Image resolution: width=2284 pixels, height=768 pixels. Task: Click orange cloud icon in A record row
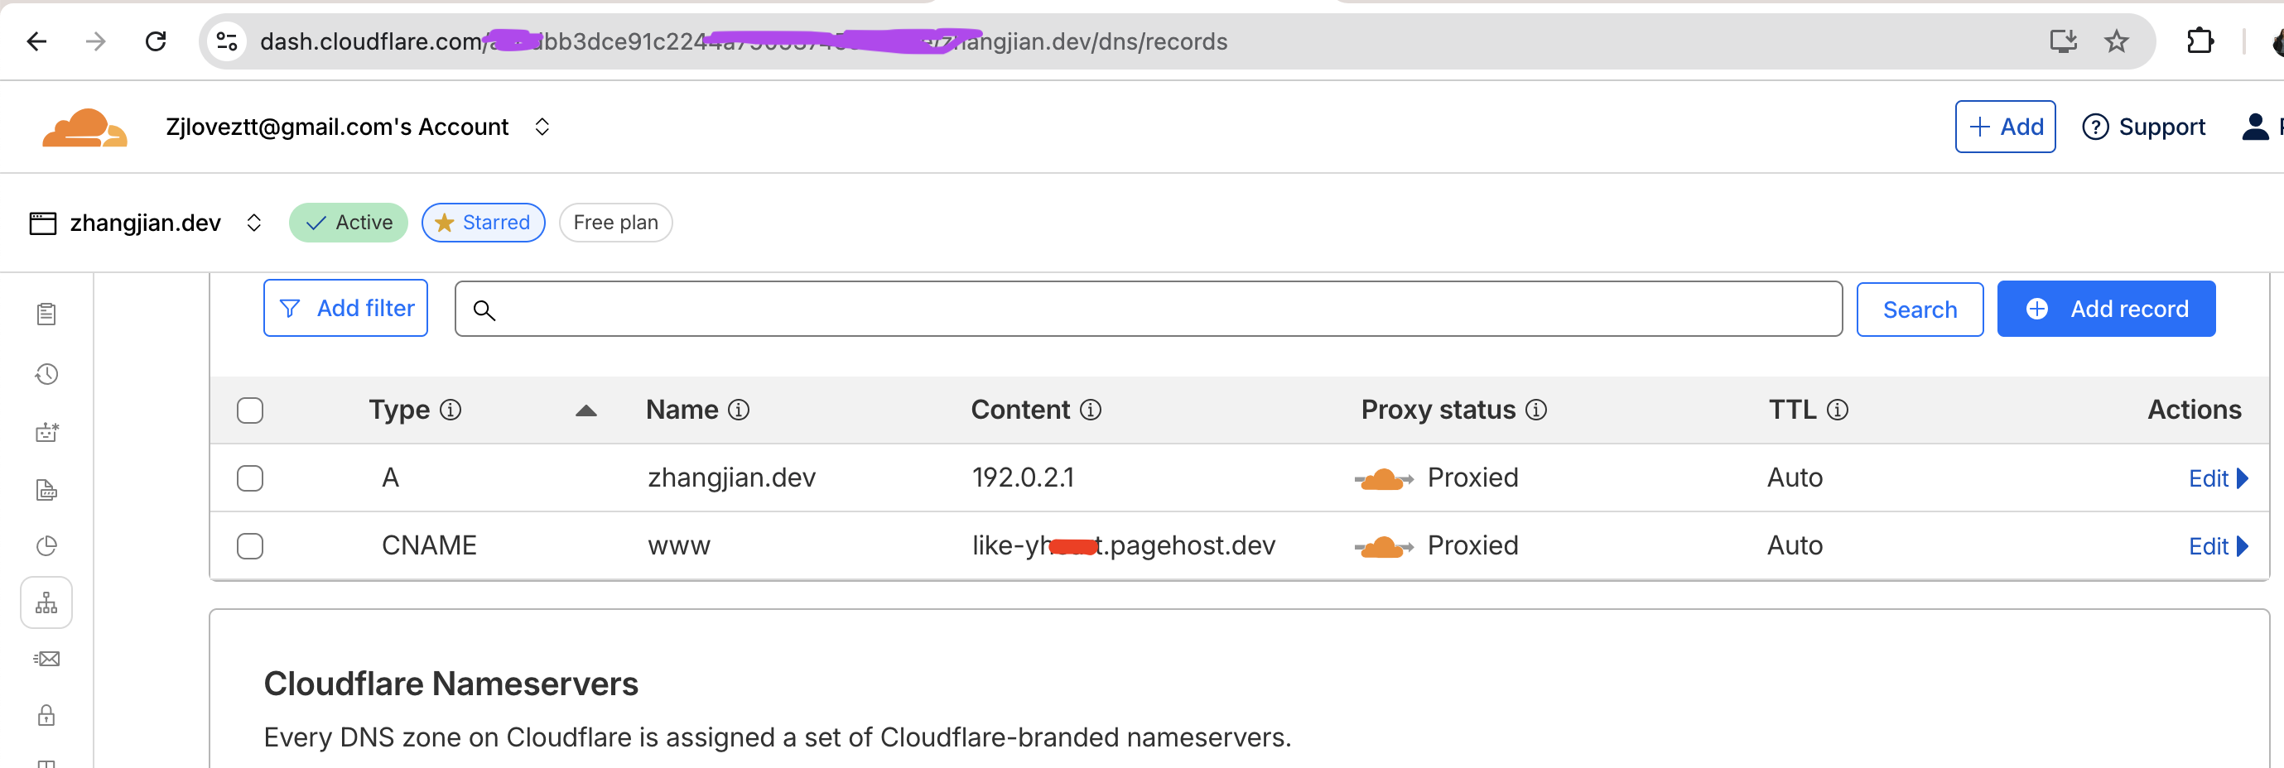tap(1384, 479)
